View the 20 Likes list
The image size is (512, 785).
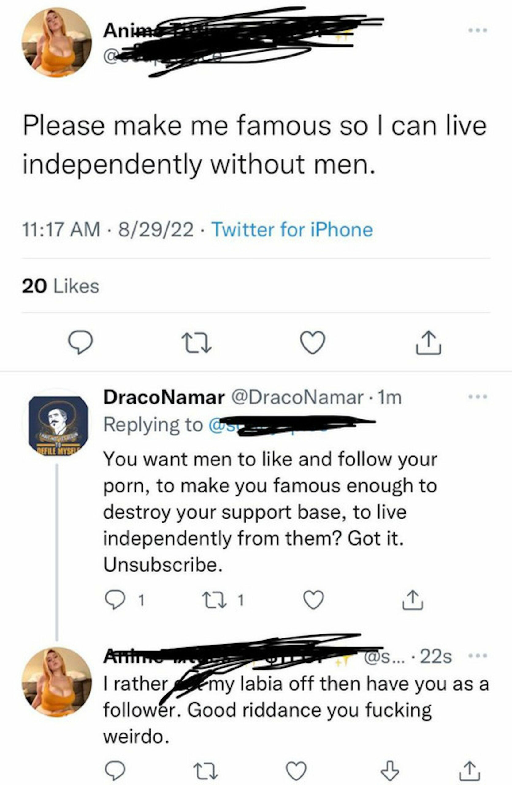click(61, 286)
